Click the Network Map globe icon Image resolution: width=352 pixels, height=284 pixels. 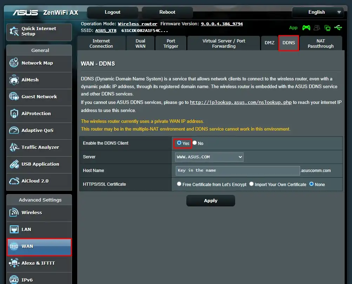click(x=14, y=63)
